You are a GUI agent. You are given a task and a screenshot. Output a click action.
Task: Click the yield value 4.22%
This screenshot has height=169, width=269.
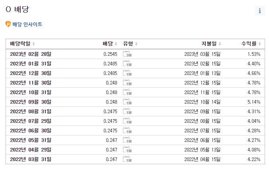point(254,159)
